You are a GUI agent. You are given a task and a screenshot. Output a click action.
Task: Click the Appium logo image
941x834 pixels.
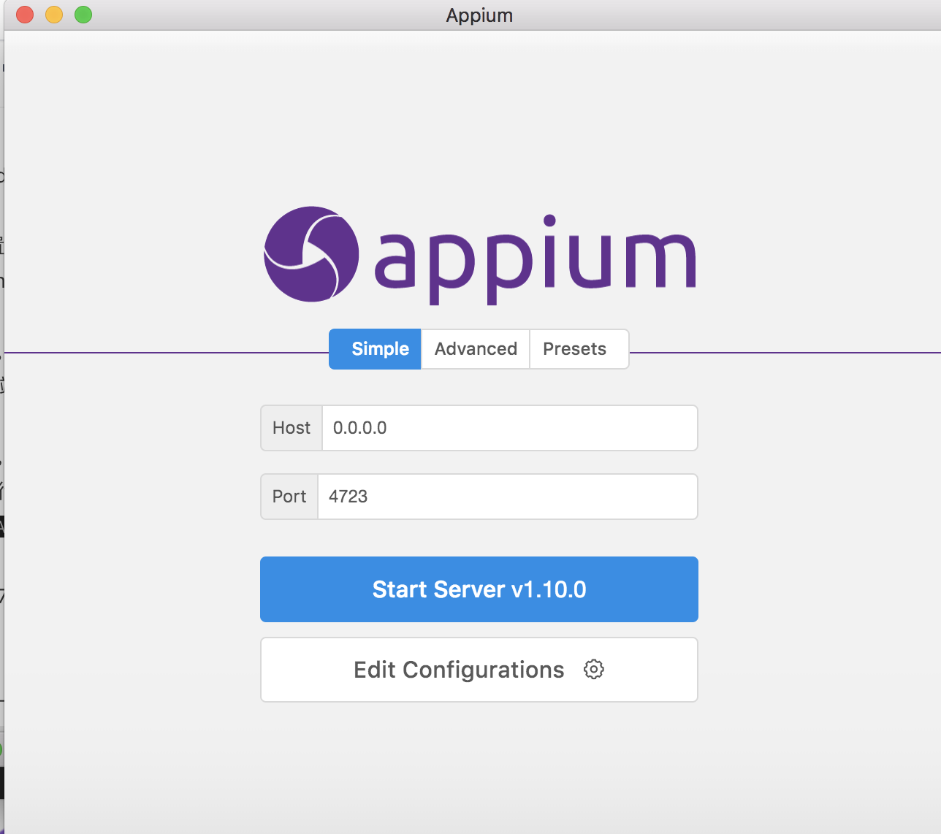[479, 255]
